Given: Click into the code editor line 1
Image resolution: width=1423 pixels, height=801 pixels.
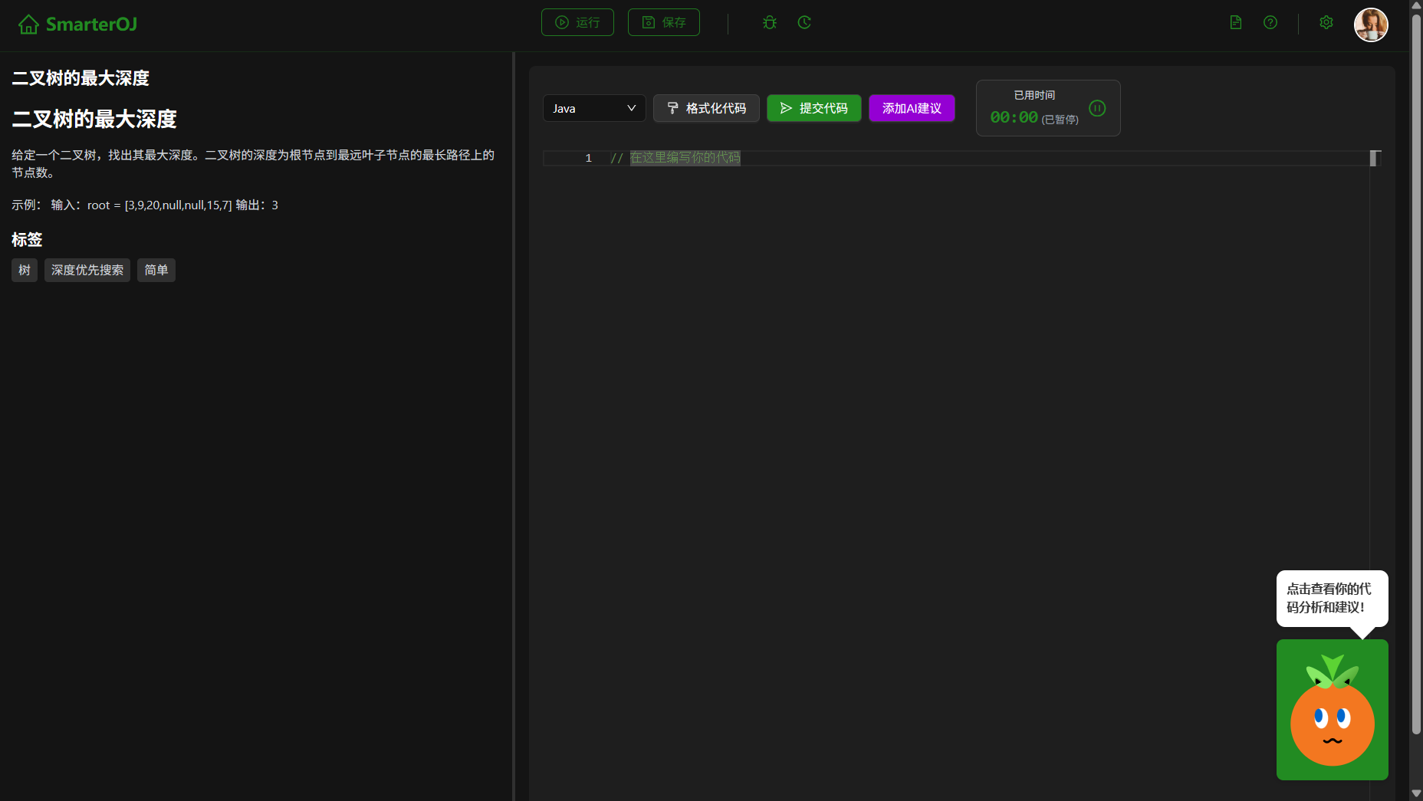Looking at the screenshot, I should [x=920, y=158].
